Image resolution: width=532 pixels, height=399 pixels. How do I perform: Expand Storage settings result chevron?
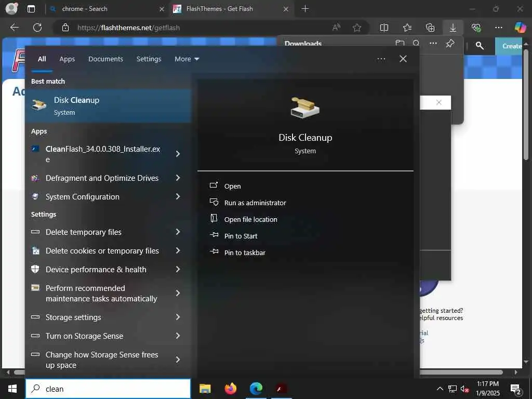point(178,317)
